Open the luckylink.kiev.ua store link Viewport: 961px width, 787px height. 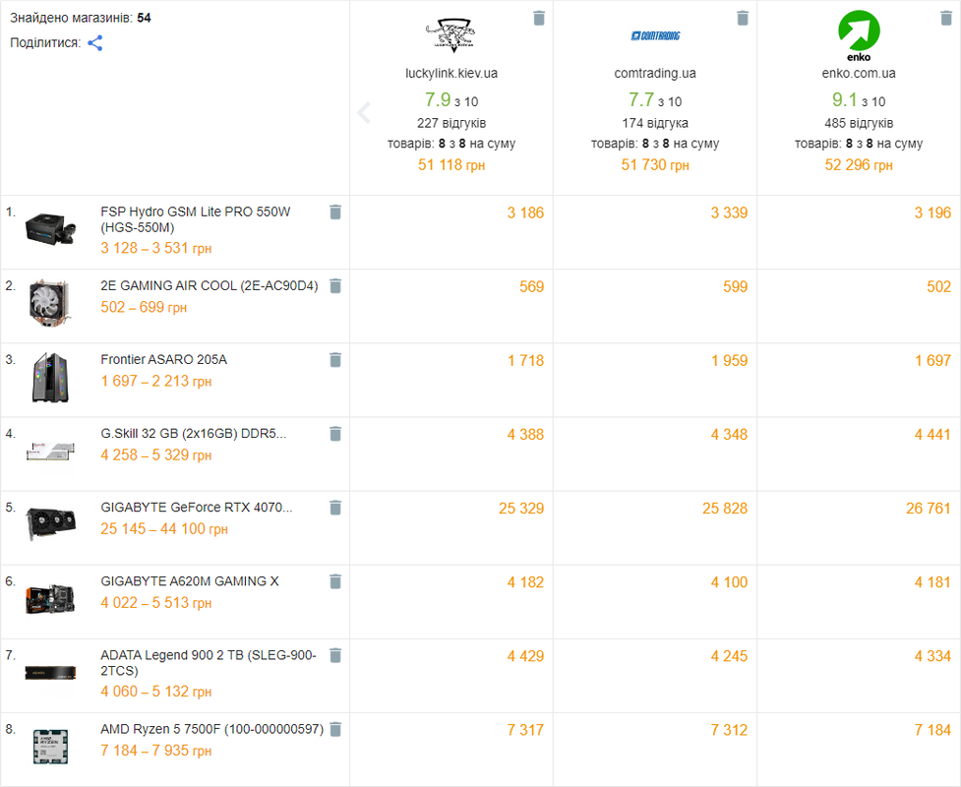coord(451,73)
